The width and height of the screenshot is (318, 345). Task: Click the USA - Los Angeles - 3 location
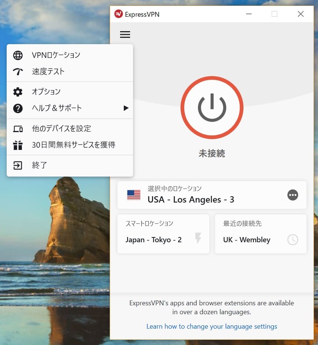[212, 195]
